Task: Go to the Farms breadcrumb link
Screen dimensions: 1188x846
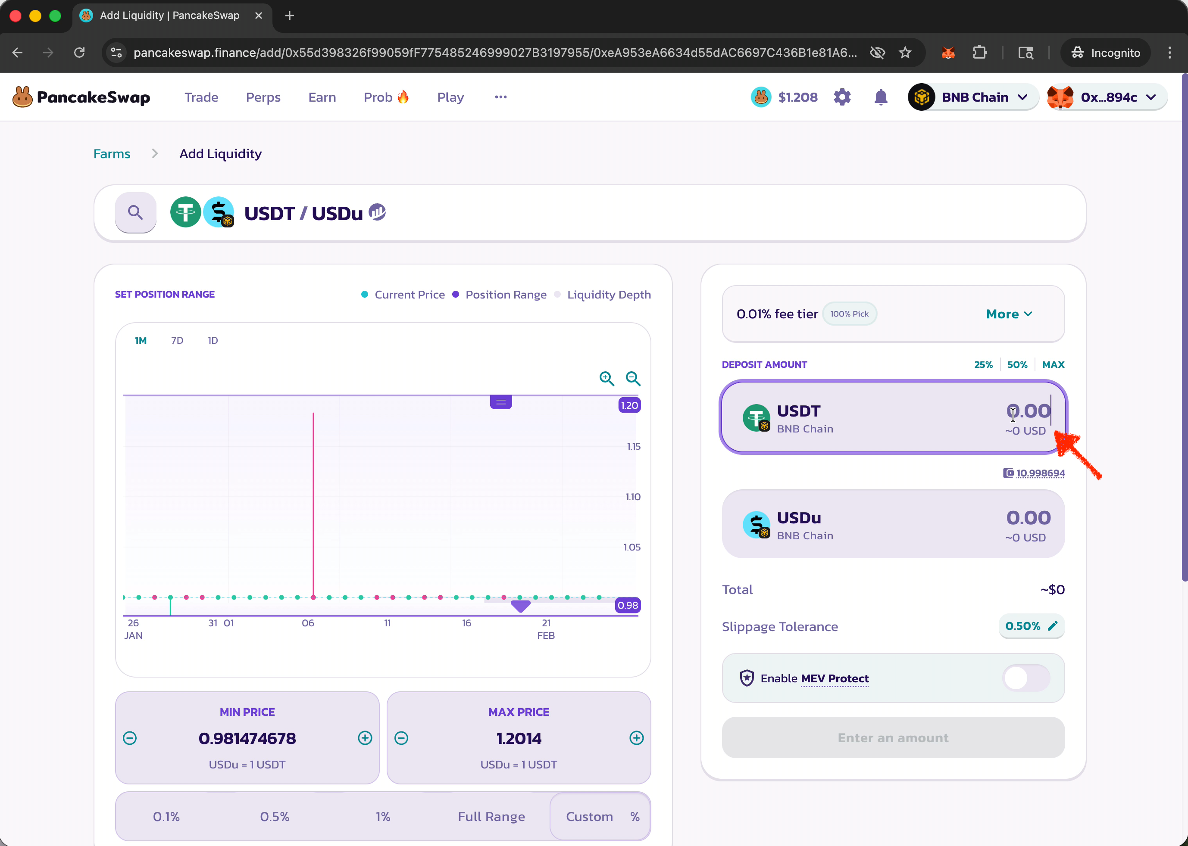Action: click(112, 154)
